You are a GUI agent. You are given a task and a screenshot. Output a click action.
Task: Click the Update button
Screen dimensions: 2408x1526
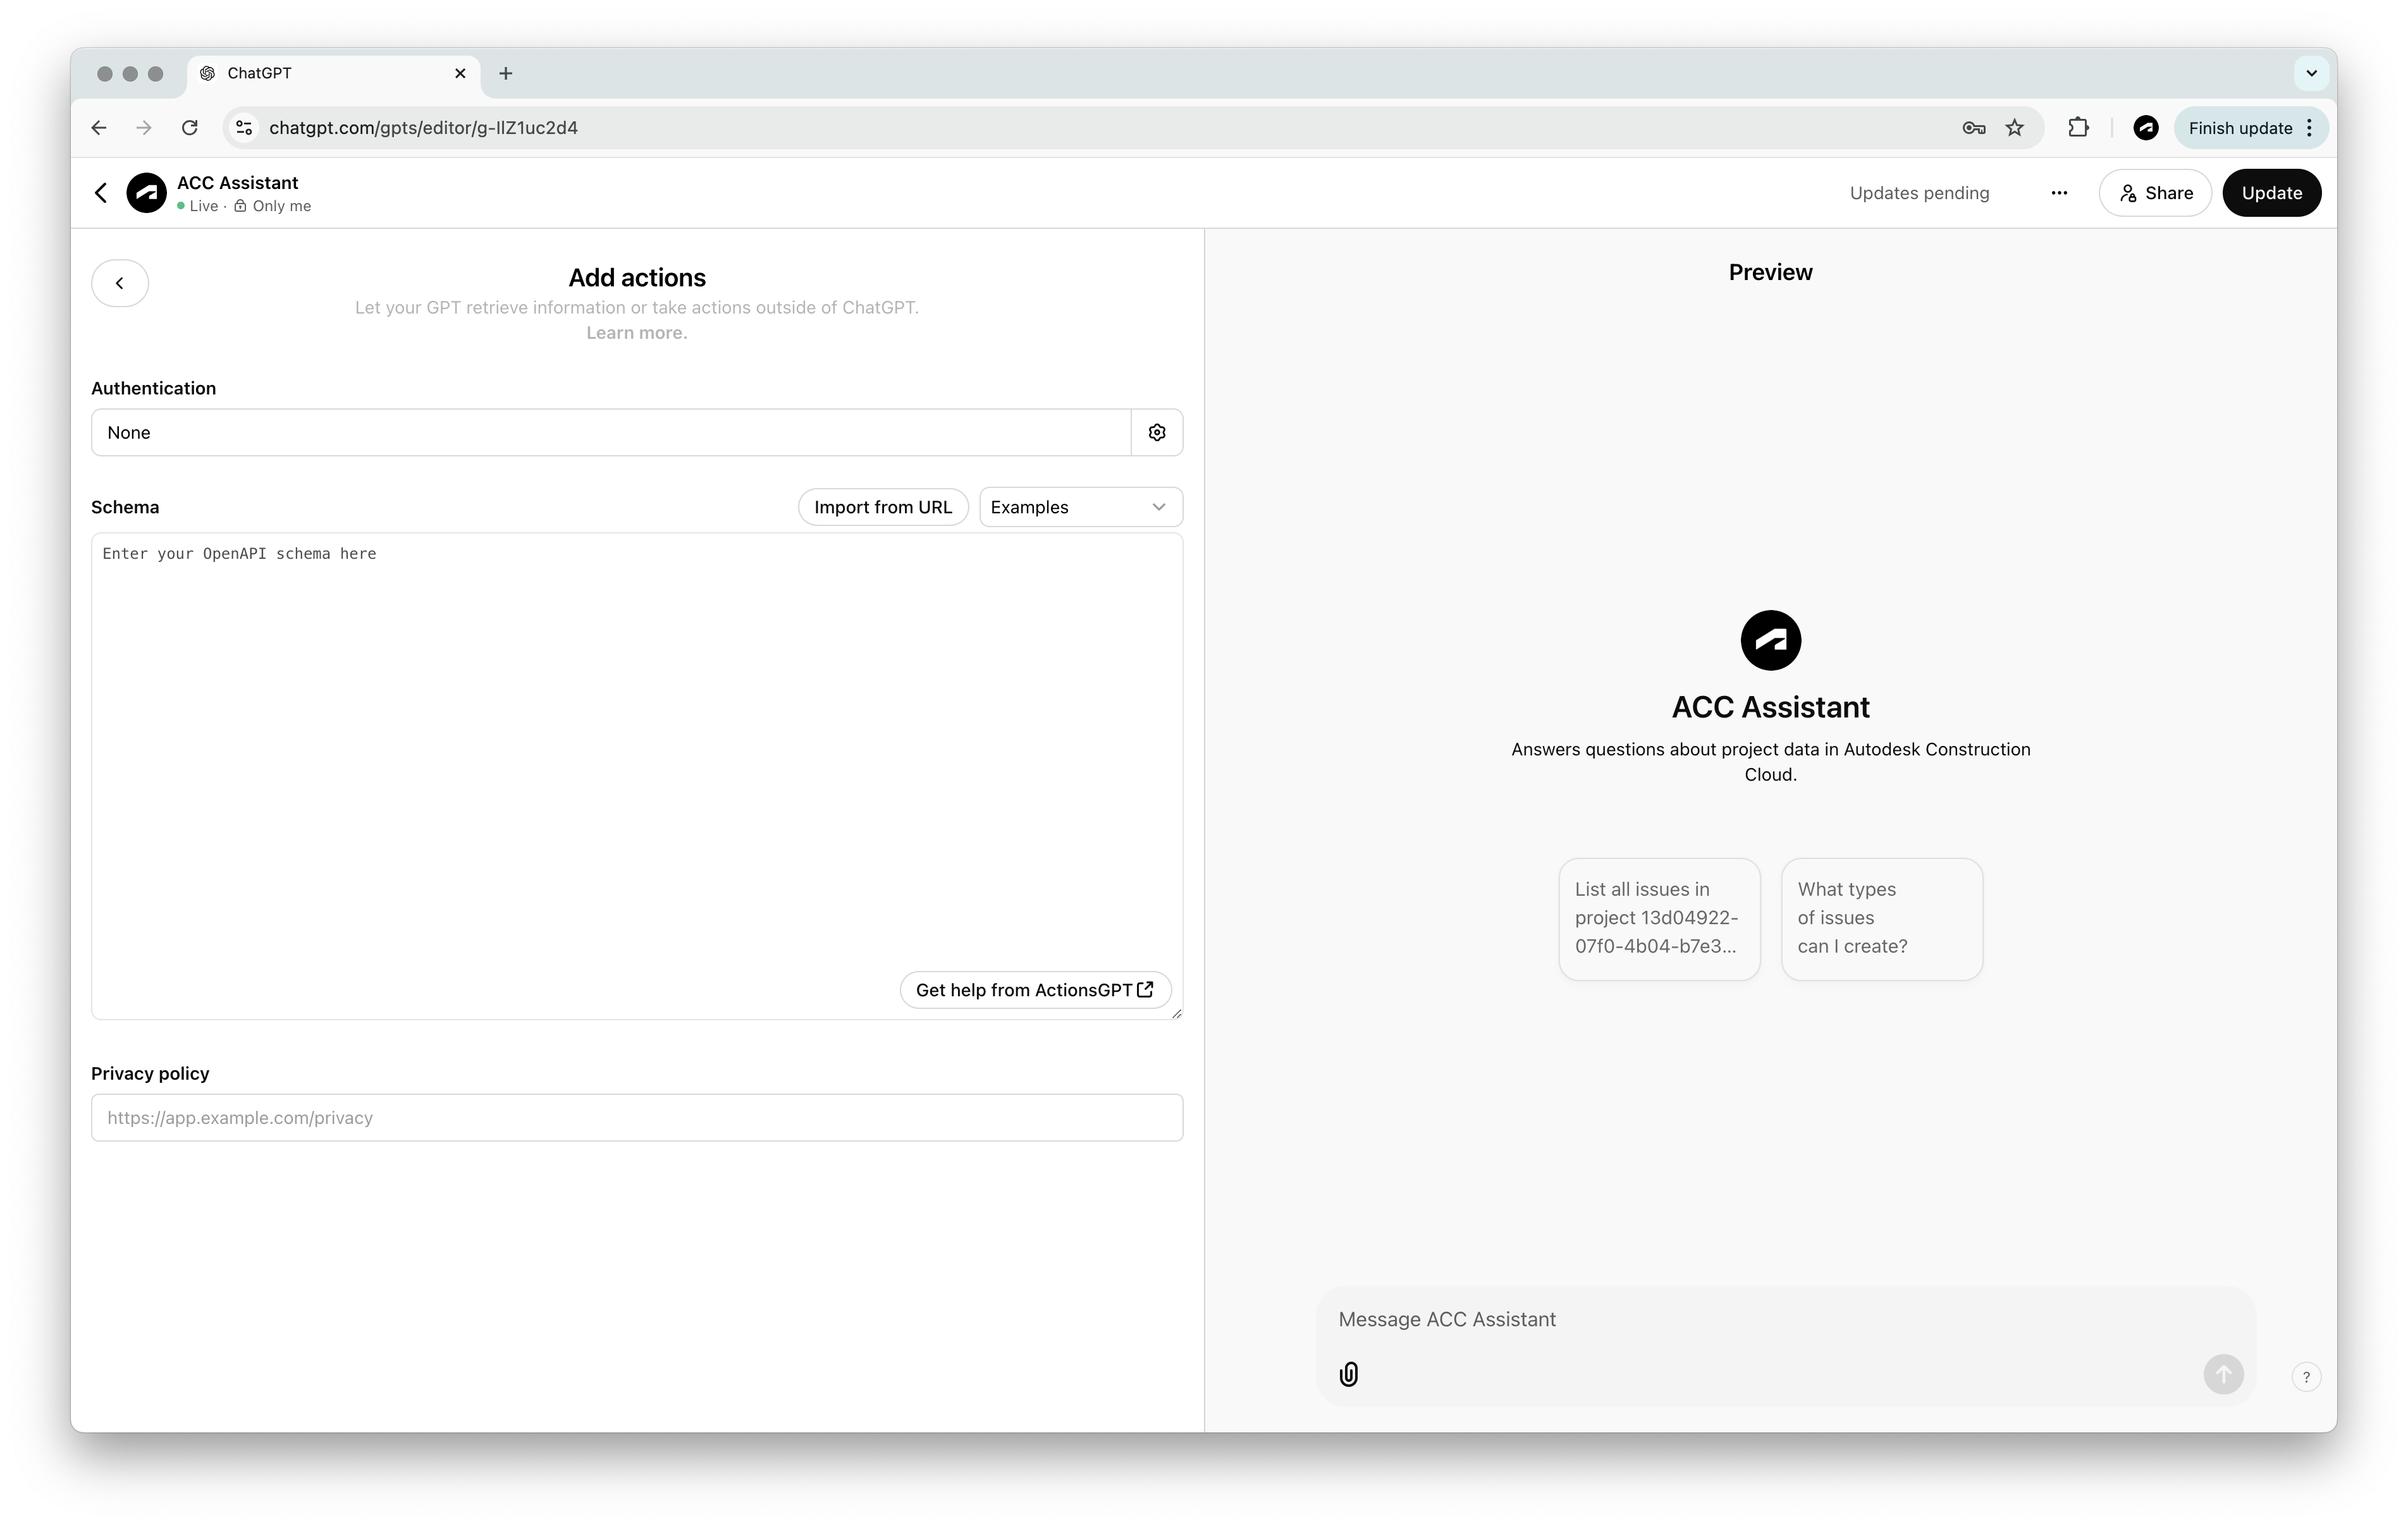[2271, 191]
